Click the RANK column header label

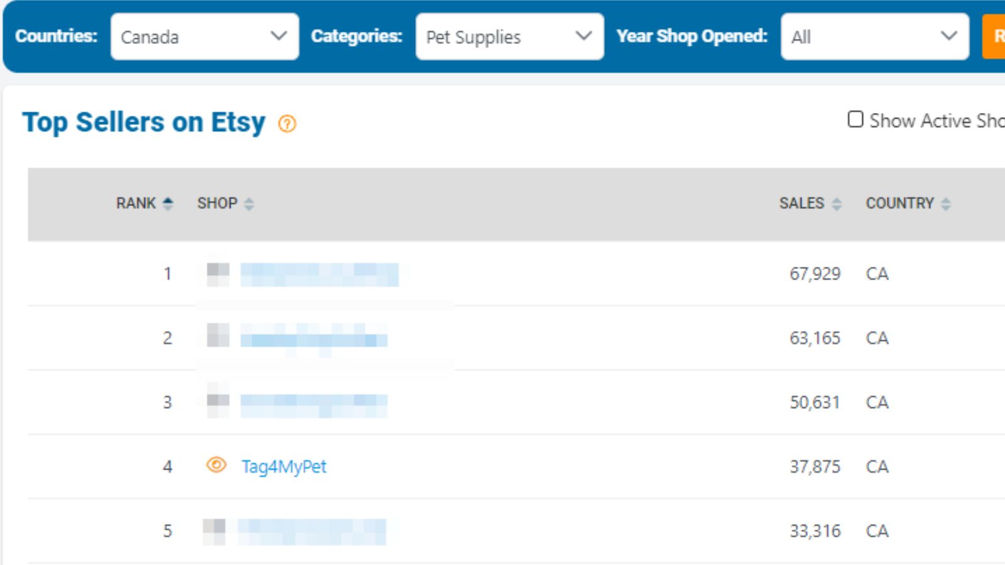136,203
